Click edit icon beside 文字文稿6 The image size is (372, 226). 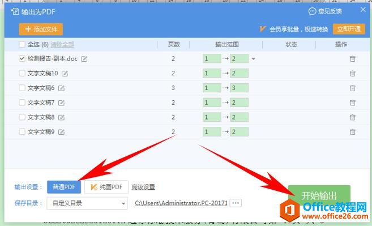[62, 88]
